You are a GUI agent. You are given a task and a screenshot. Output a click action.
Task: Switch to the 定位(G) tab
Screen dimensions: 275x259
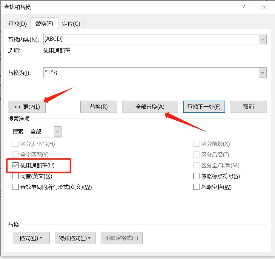click(71, 23)
